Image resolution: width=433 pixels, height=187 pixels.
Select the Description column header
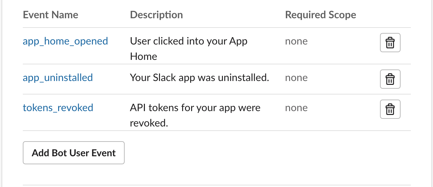pyautogui.click(x=156, y=15)
